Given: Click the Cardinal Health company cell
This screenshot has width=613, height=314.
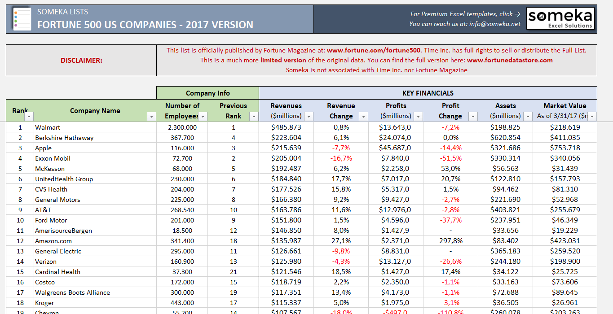Looking at the screenshot, I should coord(95,272).
